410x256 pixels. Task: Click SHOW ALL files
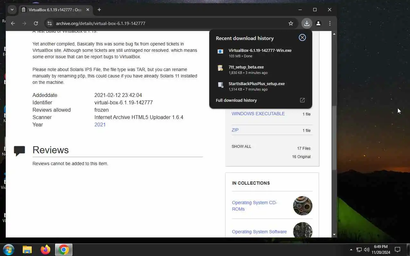242,146
